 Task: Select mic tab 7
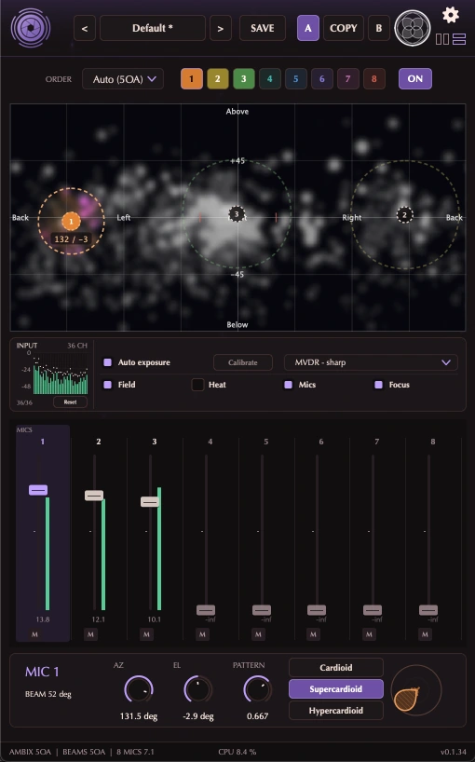[347, 79]
